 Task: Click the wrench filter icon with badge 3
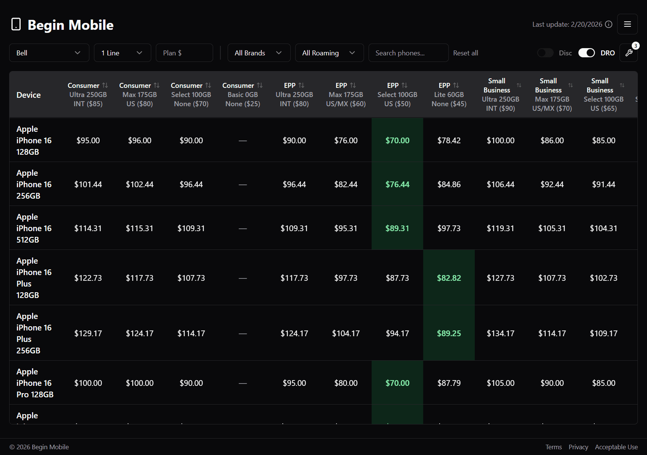629,53
